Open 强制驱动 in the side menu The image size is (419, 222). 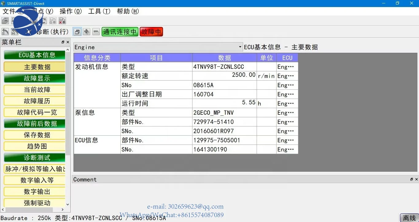34,203
